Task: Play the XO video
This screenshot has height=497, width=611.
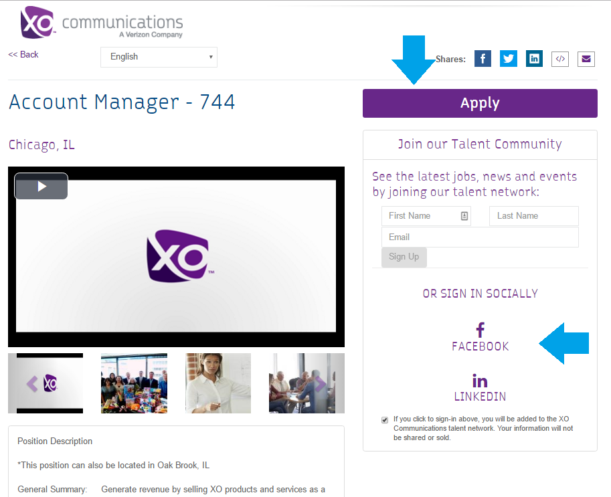Action: [41, 186]
